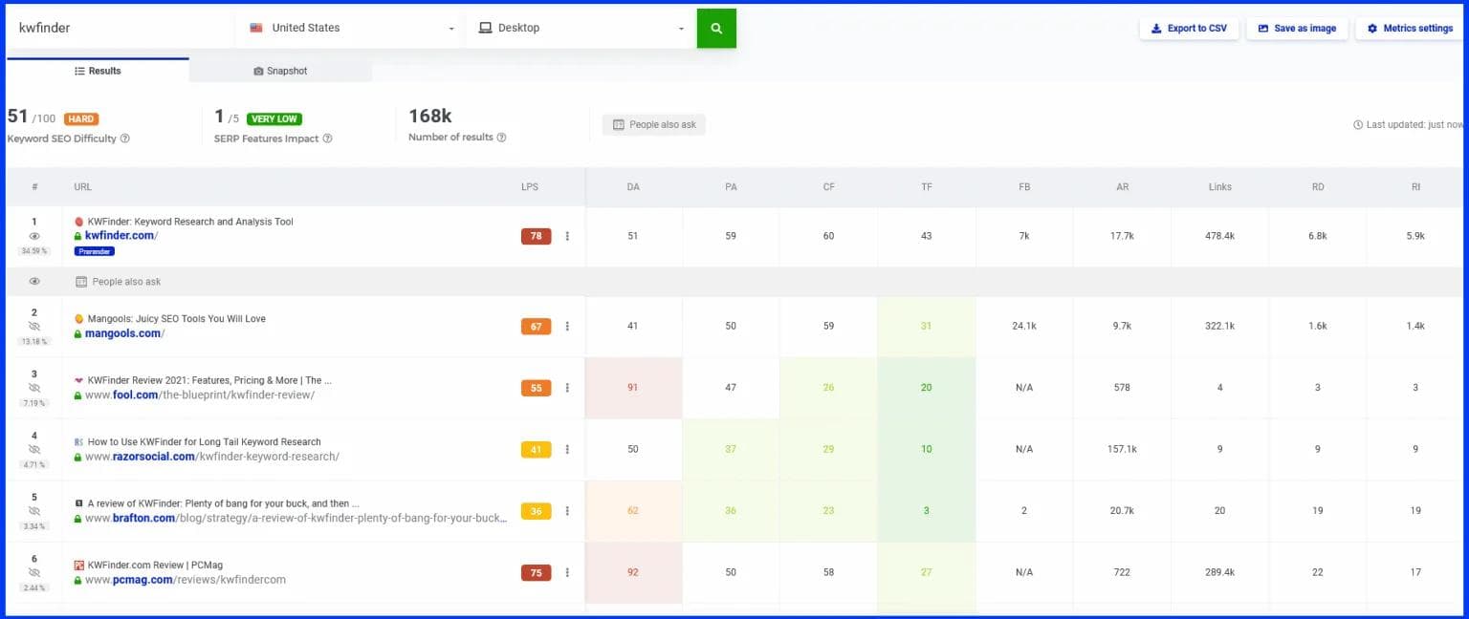Open the pcmag.com/reviews/kwfindercom URL
Screen dimensions: 1469x619
[x=186, y=580]
